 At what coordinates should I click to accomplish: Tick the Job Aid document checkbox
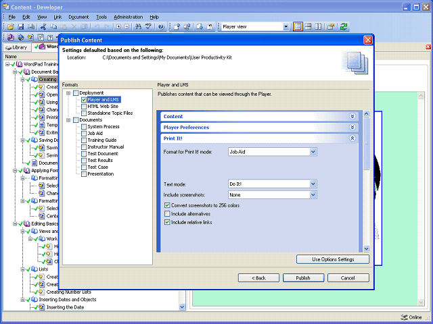point(84,134)
